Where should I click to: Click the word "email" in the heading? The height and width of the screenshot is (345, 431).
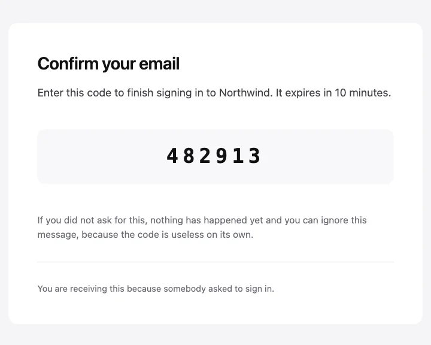pyautogui.click(x=159, y=64)
